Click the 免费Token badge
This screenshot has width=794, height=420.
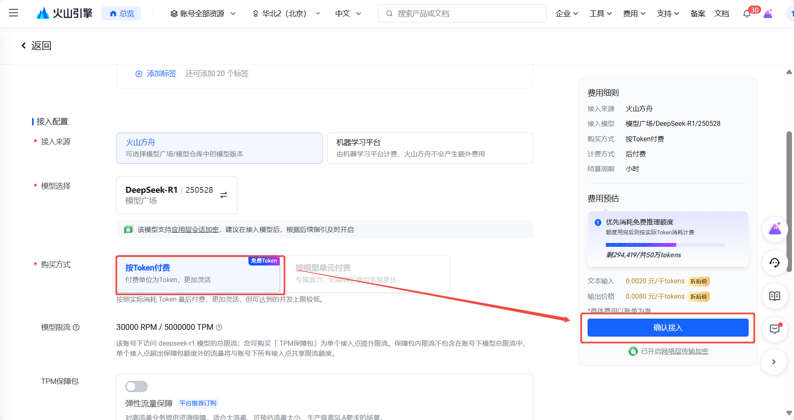264,260
